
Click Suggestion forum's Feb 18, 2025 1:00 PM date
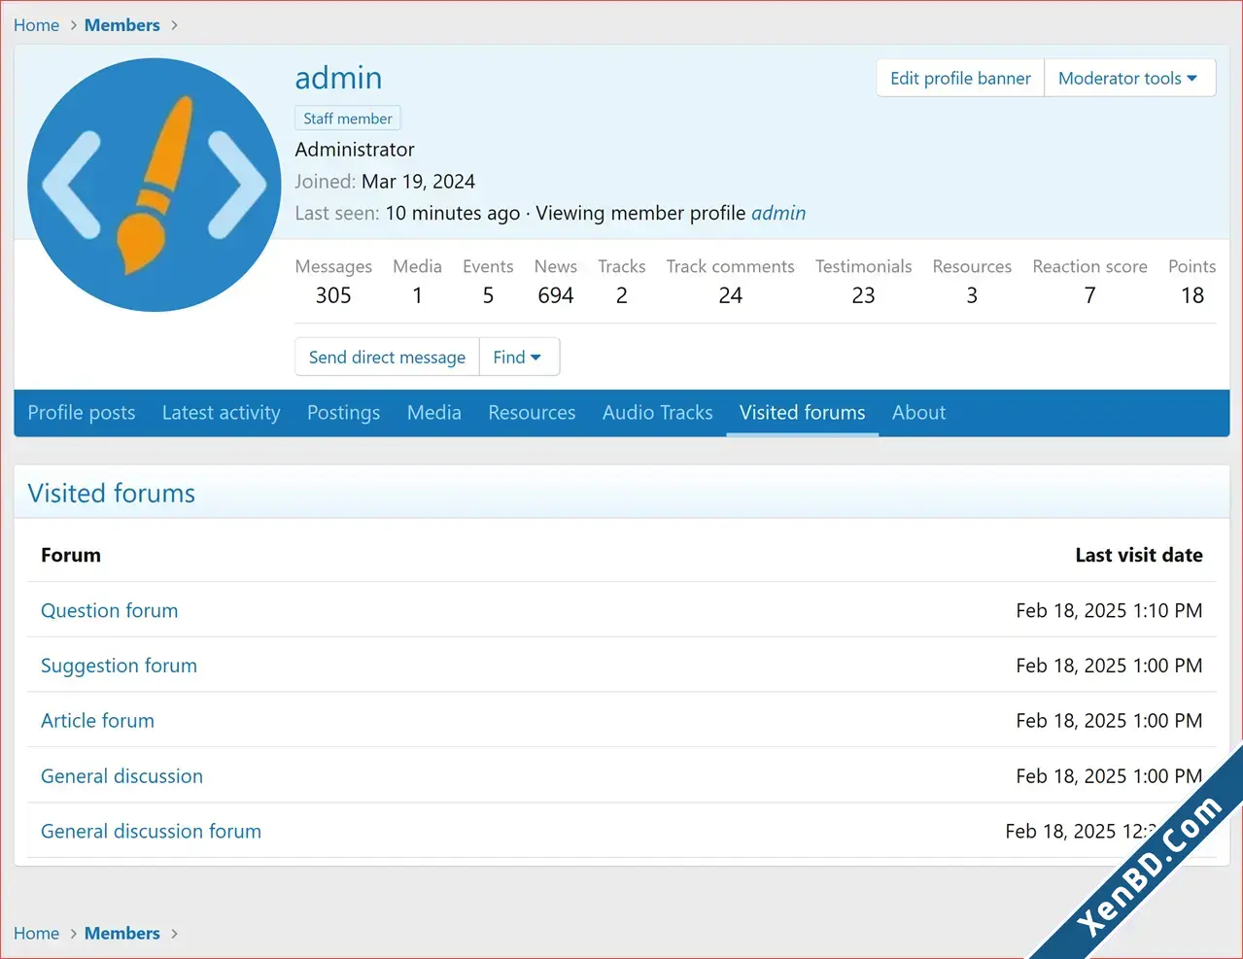click(1109, 666)
